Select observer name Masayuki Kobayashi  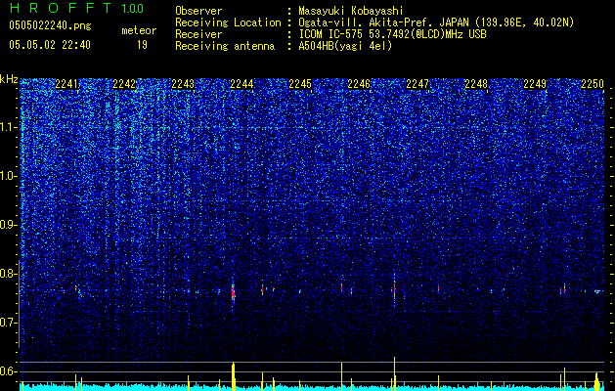point(351,11)
